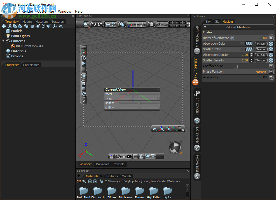Switch to the Sky settings tab
Screen dimensions: 276x200
[208, 22]
